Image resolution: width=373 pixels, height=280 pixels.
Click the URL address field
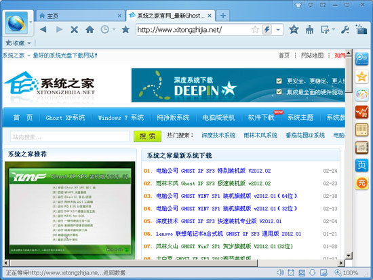tap(193, 30)
